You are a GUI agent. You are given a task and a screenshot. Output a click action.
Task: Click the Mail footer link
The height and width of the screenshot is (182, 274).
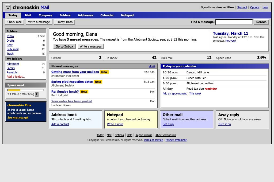click(109, 135)
